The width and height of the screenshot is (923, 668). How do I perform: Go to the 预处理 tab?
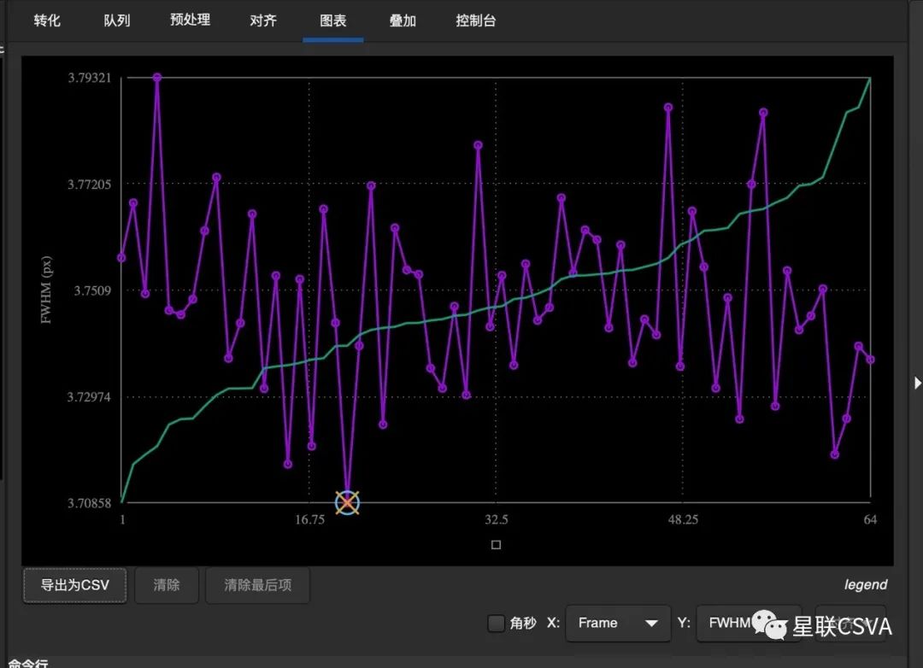[x=190, y=20]
